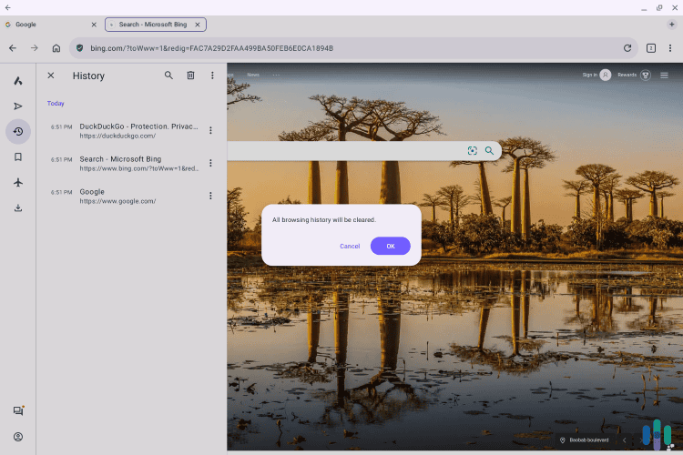The width and height of the screenshot is (683, 455).
Task: Open the send/share sidebar icon
Action: coord(18,106)
